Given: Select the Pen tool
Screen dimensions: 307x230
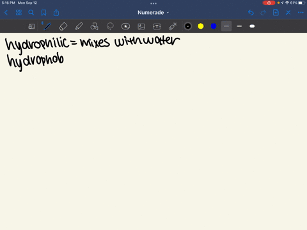Looking at the screenshot, I should coord(47,26).
